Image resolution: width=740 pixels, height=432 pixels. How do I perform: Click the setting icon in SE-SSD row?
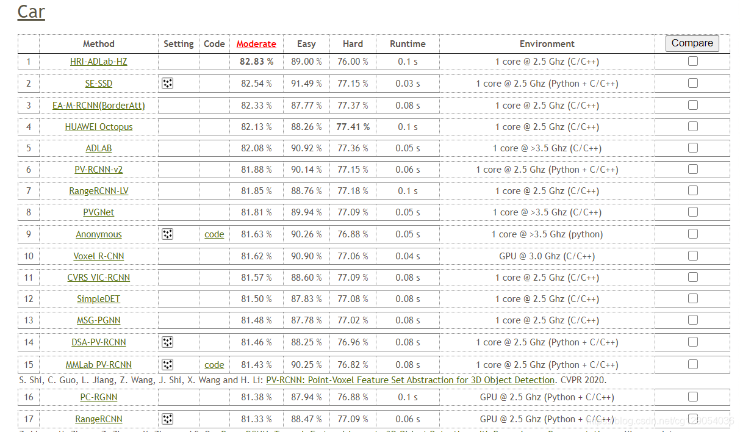(168, 84)
